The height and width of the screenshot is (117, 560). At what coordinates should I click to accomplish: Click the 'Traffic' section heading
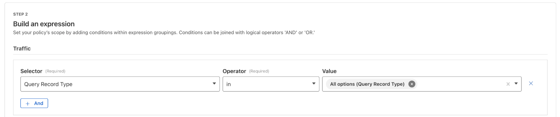coord(22,48)
